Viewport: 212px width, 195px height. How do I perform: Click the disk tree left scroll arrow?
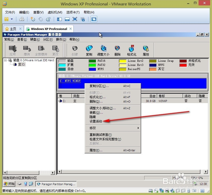tap(5, 173)
